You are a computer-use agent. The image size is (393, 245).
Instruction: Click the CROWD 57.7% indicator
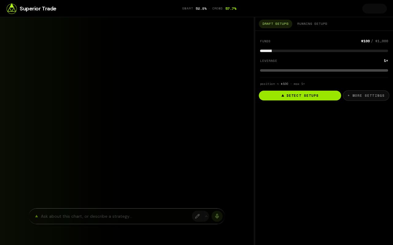coord(224,9)
